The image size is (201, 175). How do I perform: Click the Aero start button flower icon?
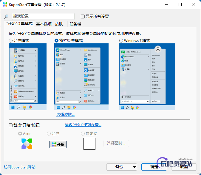tap(27, 144)
